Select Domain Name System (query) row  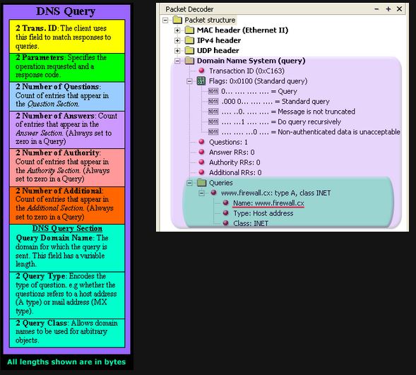pos(251,61)
